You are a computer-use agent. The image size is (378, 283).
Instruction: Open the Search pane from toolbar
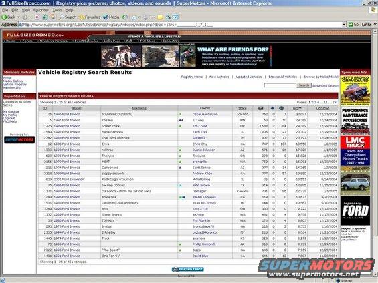[x=68, y=17]
